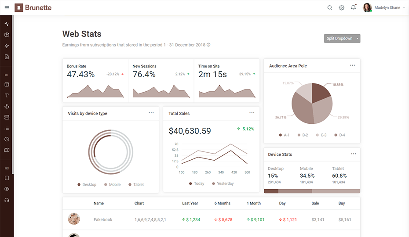Viewport: 409px width, 237px height.
Task: Select the lightning bolt sidebar icon
Action: [7, 46]
